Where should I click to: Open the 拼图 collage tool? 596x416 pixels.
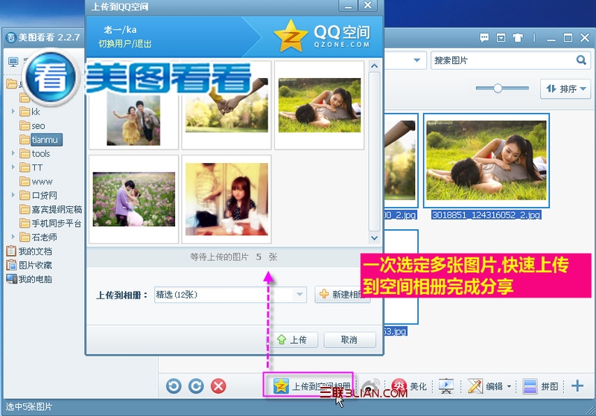540,386
